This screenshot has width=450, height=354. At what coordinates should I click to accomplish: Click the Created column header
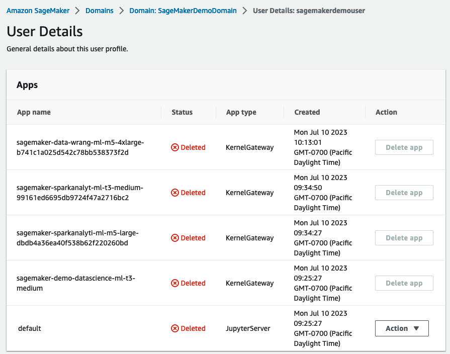307,112
